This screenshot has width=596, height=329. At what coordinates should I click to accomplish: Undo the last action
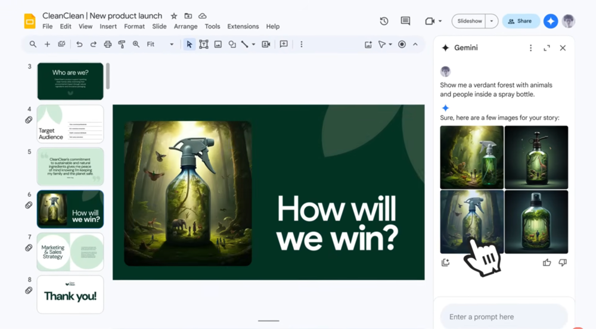click(79, 45)
